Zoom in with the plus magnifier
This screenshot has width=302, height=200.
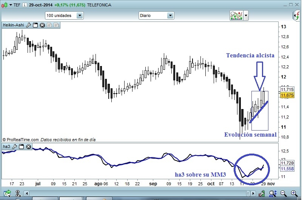(x=294, y=193)
